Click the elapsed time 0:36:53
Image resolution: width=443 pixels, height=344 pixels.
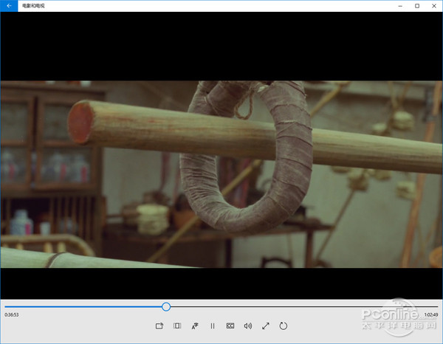pos(12,314)
